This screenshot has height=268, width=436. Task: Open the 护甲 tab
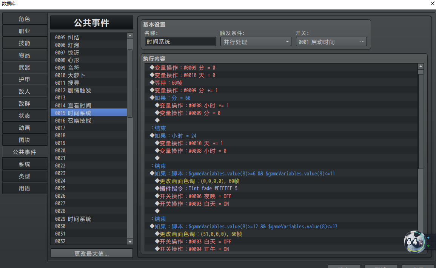[25, 79]
